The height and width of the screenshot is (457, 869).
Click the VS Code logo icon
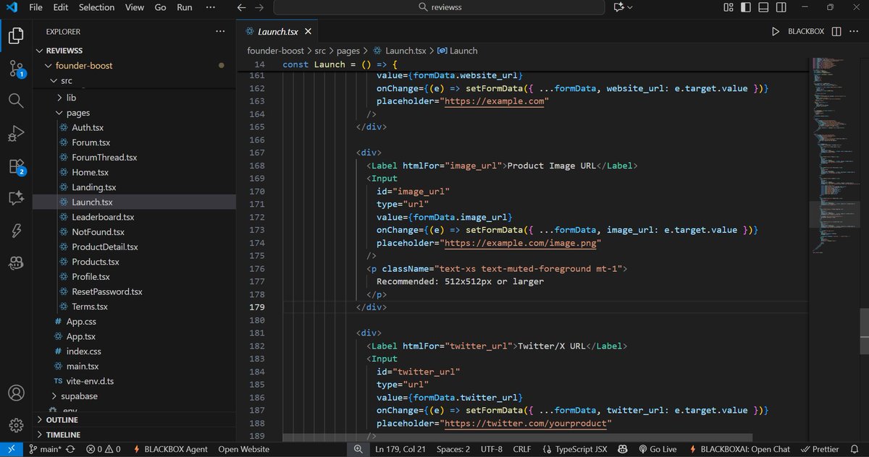11,7
